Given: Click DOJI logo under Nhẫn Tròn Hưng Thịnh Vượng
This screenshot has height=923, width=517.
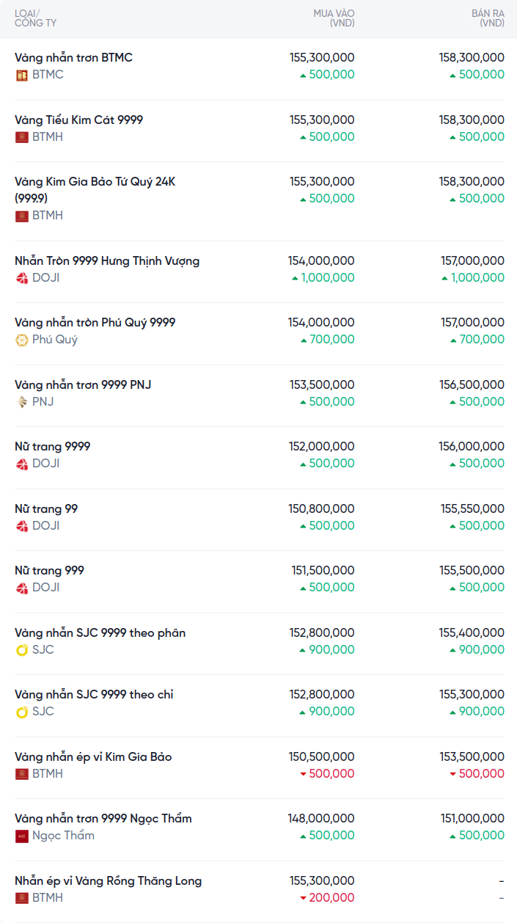Looking at the screenshot, I should (22, 278).
